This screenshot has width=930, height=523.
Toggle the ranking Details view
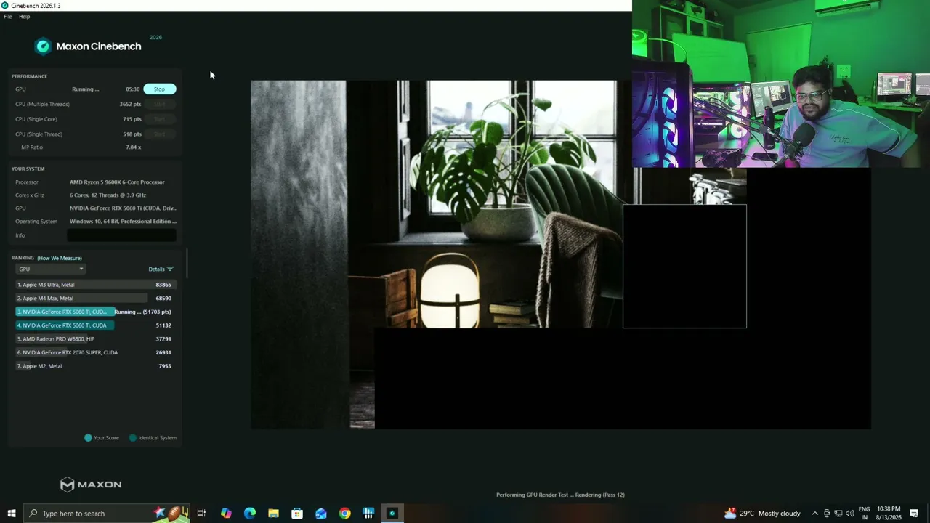161,269
